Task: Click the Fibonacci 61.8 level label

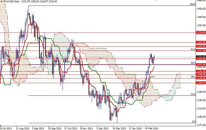Action: coord(193,49)
